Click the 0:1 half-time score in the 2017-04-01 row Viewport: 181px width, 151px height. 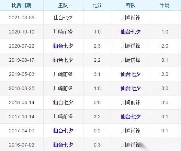tap(165, 131)
